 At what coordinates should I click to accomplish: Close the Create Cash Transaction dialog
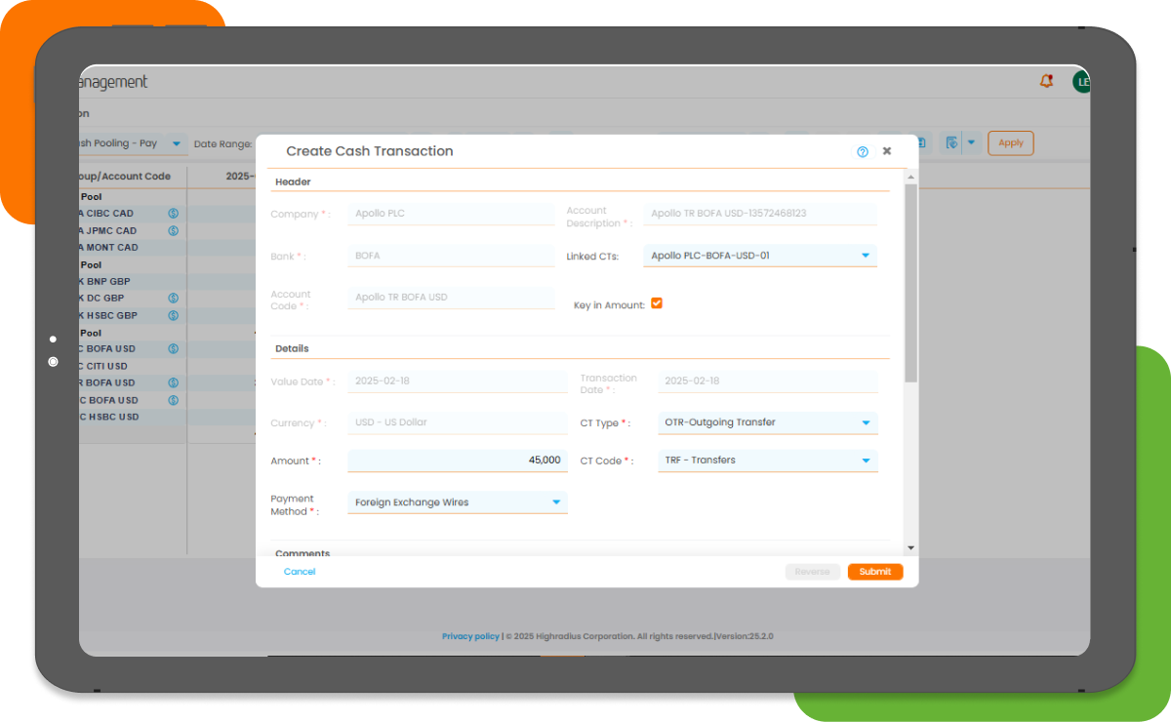pos(887,151)
